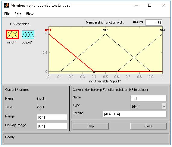Click the Type dropdown arrow
Image resolution: width=172 pixels, height=147 pixels.
[164, 106]
